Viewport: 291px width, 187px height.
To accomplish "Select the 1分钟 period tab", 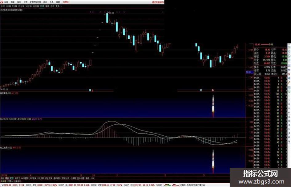I will 8,6.
